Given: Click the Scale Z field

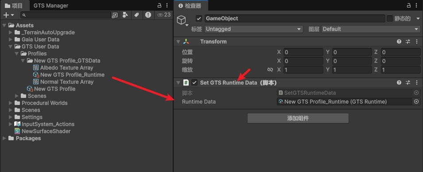Looking at the screenshot, I should click(400, 70).
